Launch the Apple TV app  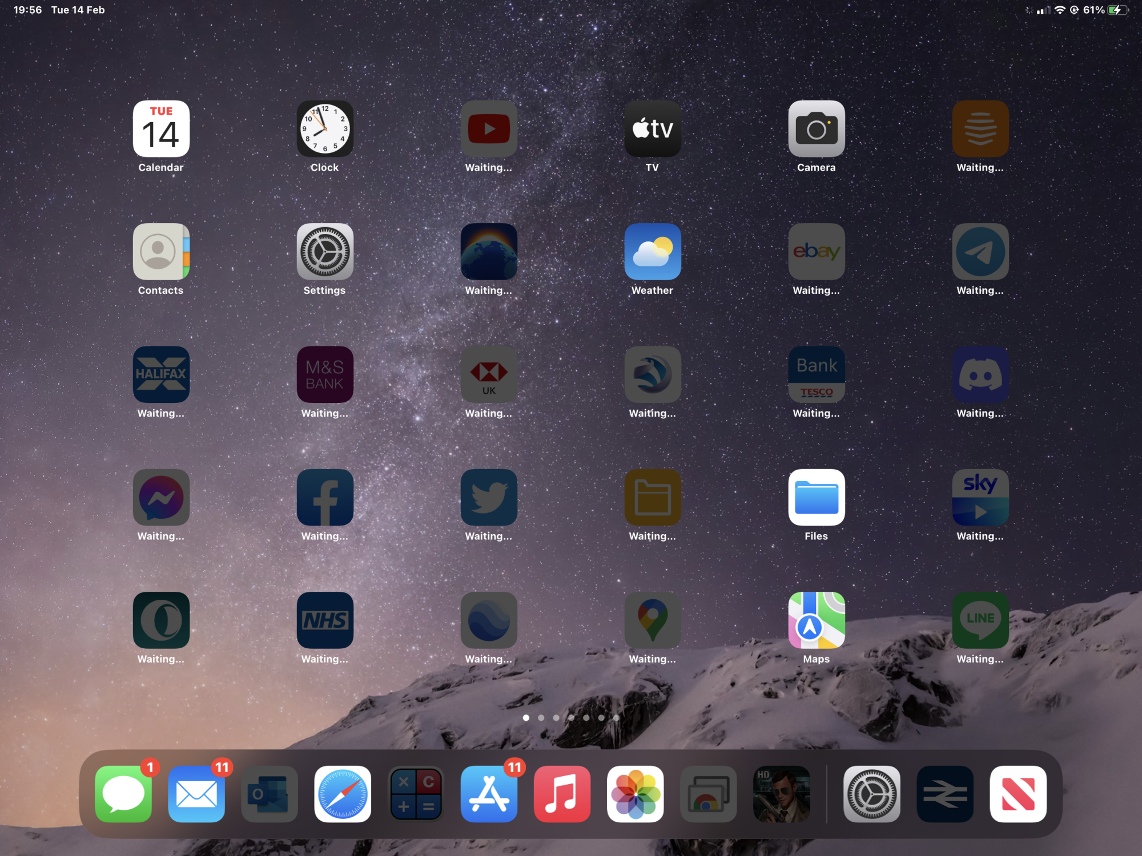653,129
